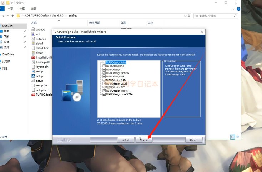262x172 pixels.
Task: Open 桌面 in quick access
Action: [x=6, y=31]
